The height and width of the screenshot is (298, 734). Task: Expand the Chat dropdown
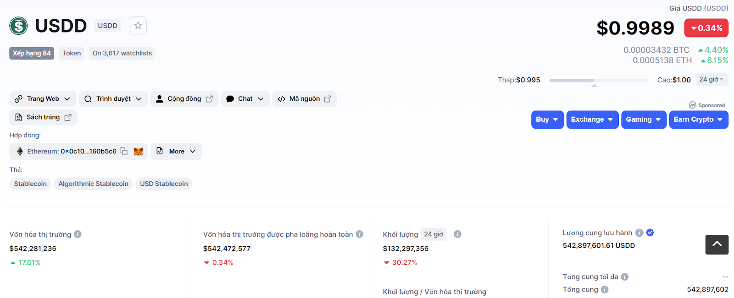261,99
